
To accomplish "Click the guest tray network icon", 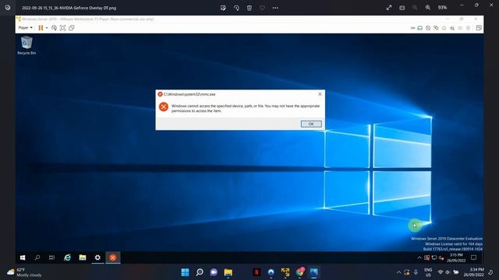I will click(434, 257).
